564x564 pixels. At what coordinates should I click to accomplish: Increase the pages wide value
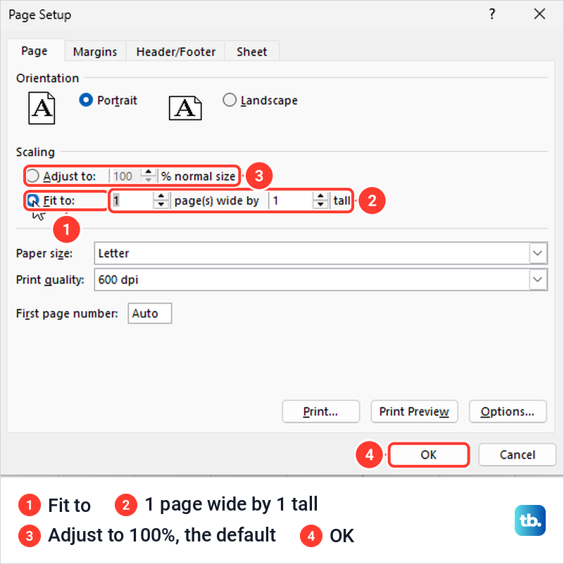tap(161, 196)
